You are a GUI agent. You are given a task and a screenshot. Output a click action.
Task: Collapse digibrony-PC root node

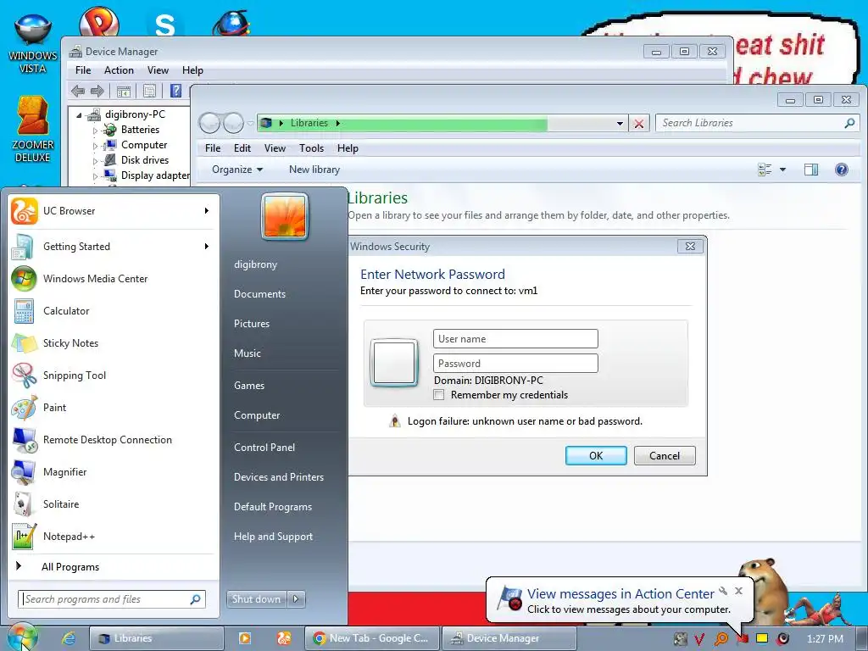coord(79,115)
